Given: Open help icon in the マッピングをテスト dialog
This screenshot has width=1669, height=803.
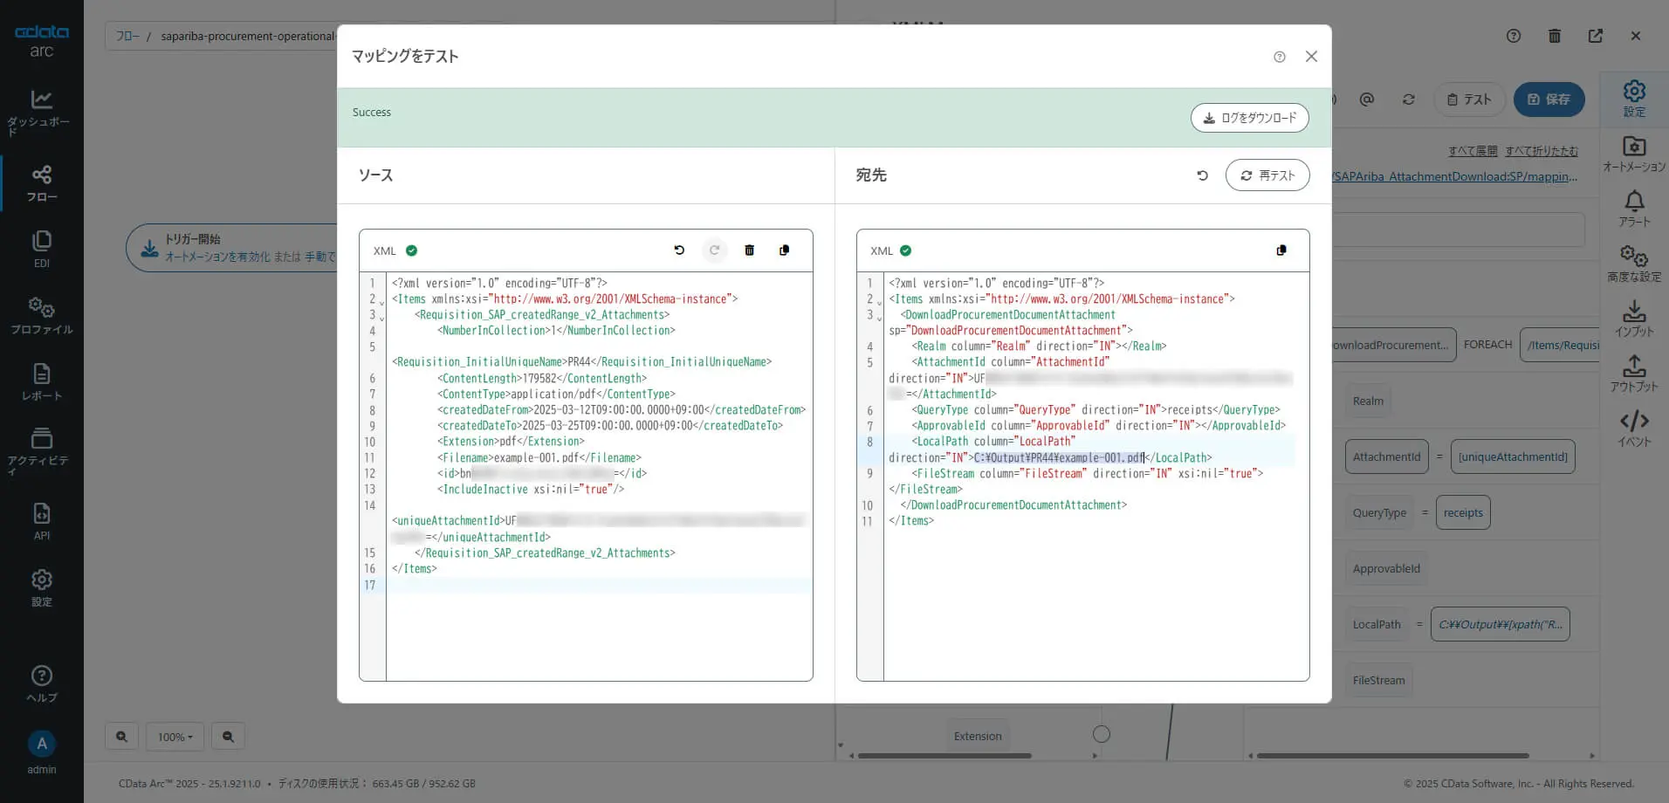Looking at the screenshot, I should point(1279,57).
